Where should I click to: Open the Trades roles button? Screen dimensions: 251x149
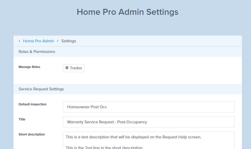pyautogui.click(x=73, y=68)
